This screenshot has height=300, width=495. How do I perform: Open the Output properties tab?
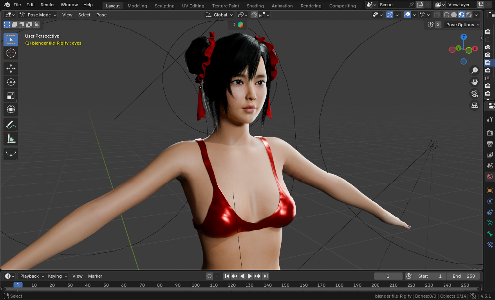click(x=490, y=144)
